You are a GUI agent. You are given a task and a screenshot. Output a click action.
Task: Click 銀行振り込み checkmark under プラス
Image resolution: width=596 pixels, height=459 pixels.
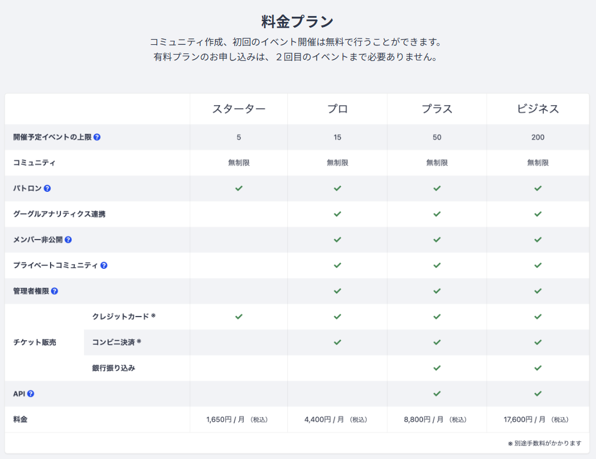point(437,368)
